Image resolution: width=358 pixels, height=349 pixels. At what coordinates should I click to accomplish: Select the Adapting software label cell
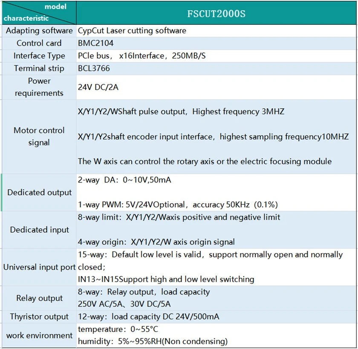(39, 31)
